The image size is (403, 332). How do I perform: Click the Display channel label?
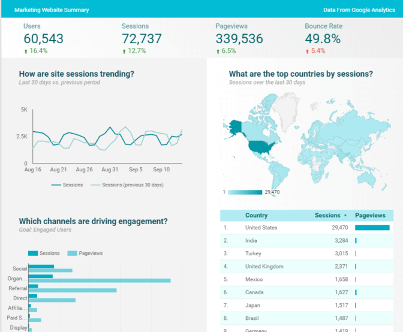click(19, 328)
